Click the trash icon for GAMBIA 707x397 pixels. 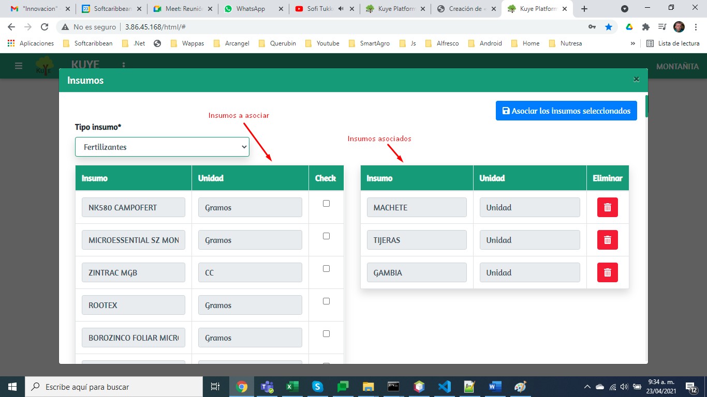coord(607,272)
